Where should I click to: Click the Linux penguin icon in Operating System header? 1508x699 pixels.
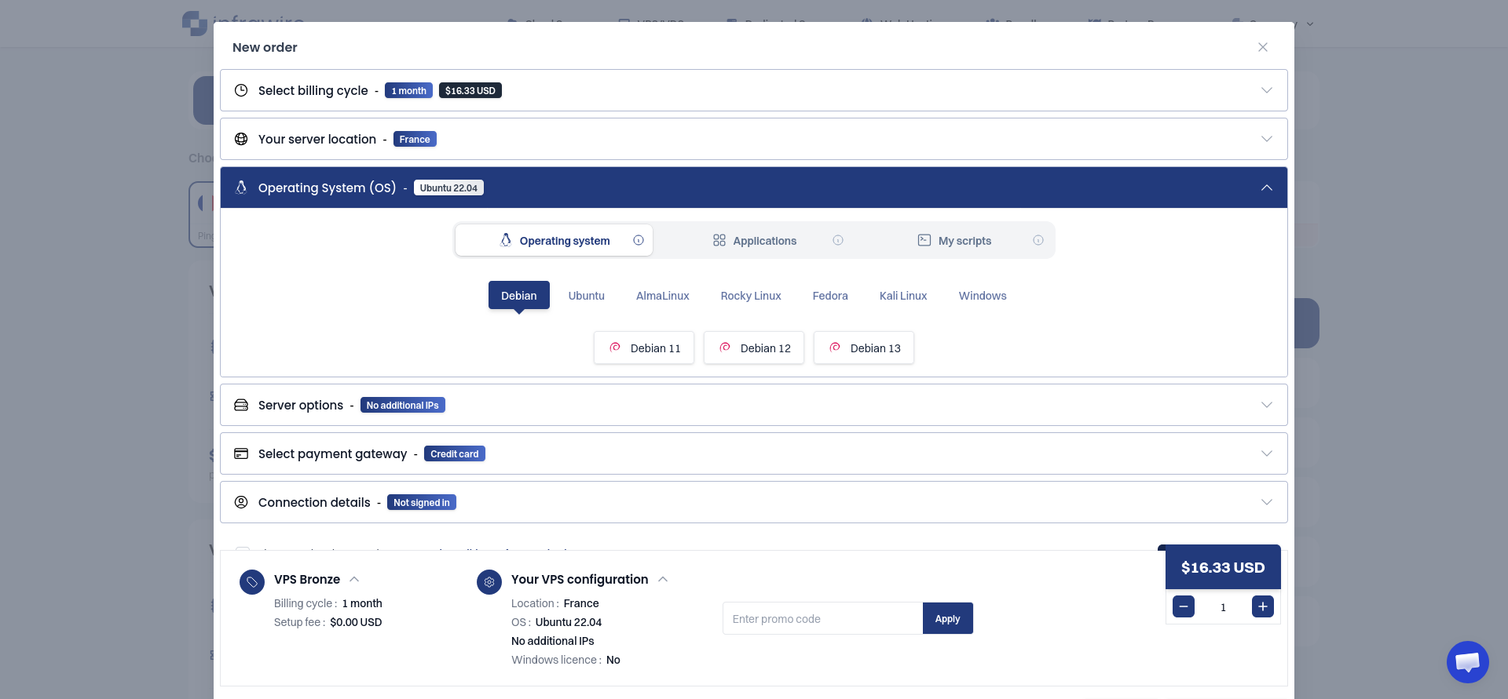[x=241, y=187]
